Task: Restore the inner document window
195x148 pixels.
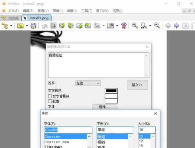Action: tap(190, 11)
